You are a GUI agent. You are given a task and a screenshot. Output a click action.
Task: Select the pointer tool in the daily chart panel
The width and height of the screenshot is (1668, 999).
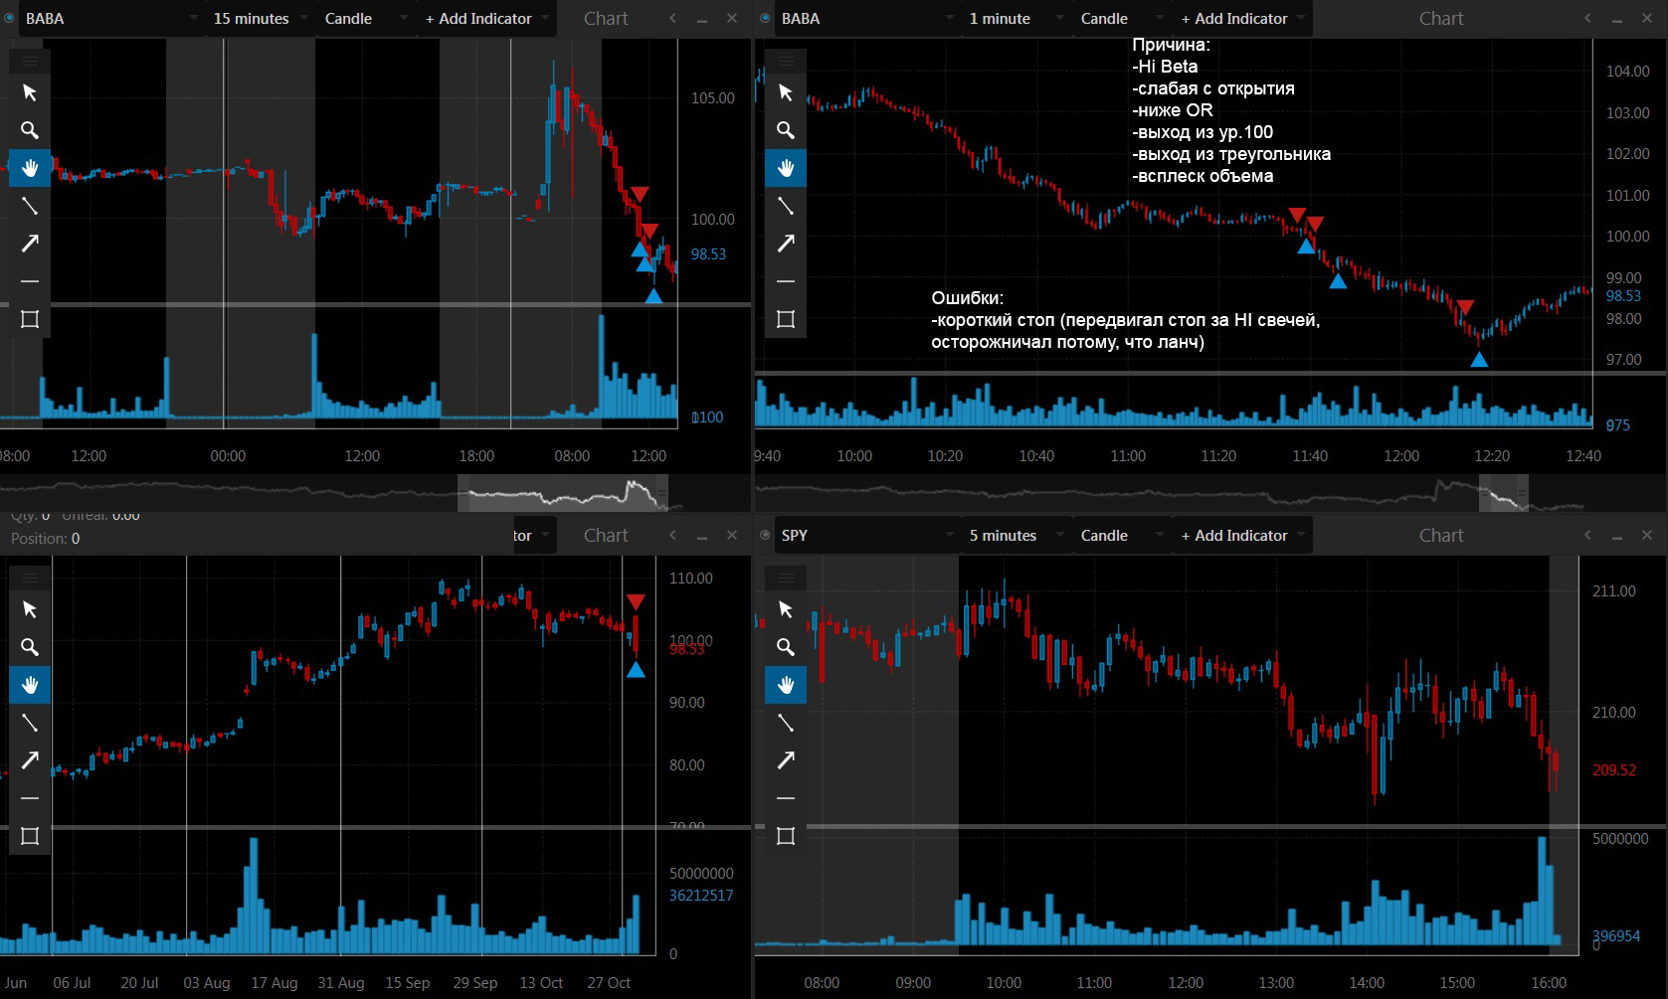[x=30, y=609]
